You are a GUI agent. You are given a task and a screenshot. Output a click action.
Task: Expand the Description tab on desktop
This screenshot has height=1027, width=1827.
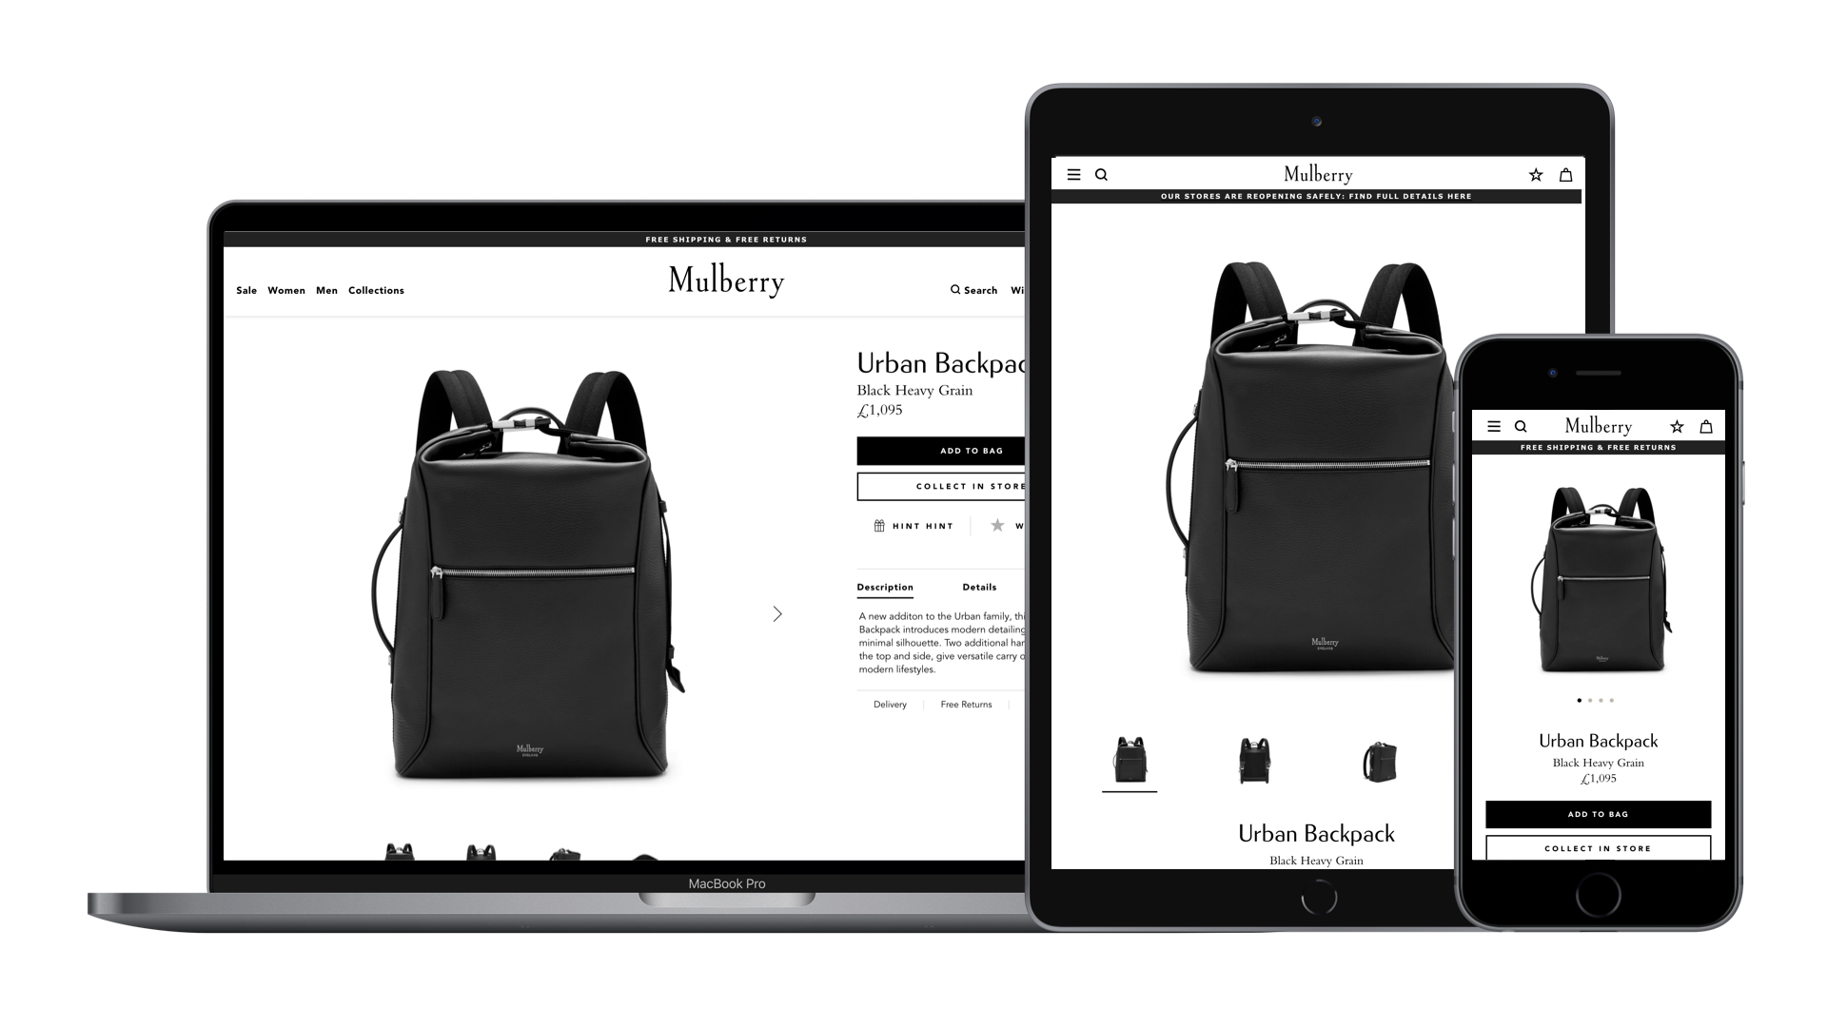[x=885, y=587]
